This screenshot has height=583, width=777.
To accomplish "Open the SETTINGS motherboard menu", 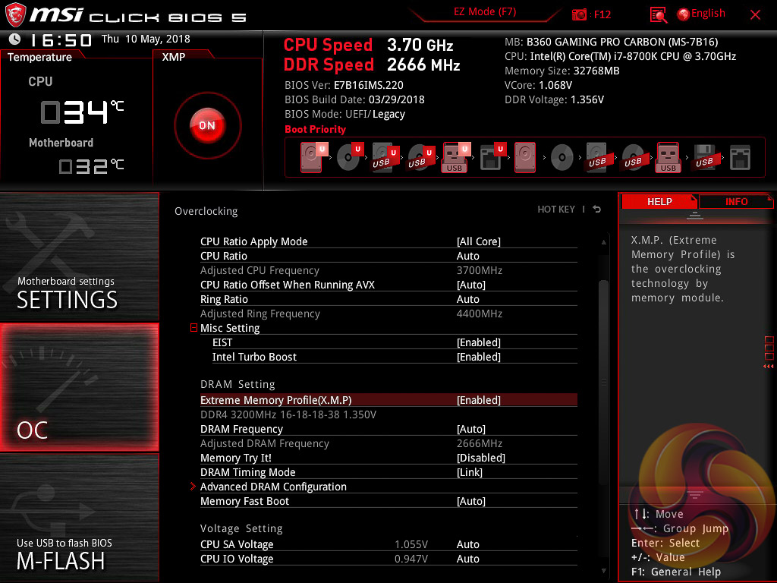I will point(79,257).
